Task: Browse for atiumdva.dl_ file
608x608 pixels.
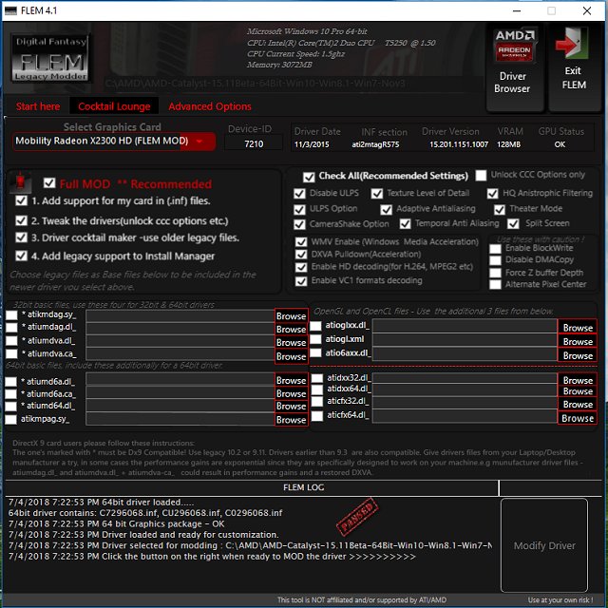Action: point(292,343)
